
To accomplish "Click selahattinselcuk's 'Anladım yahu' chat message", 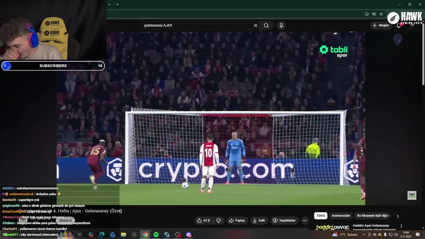I will pos(32,194).
